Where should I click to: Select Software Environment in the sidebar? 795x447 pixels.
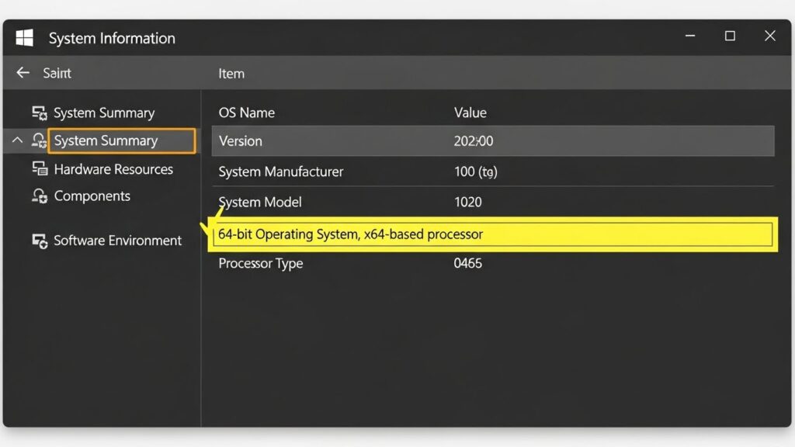[117, 241]
